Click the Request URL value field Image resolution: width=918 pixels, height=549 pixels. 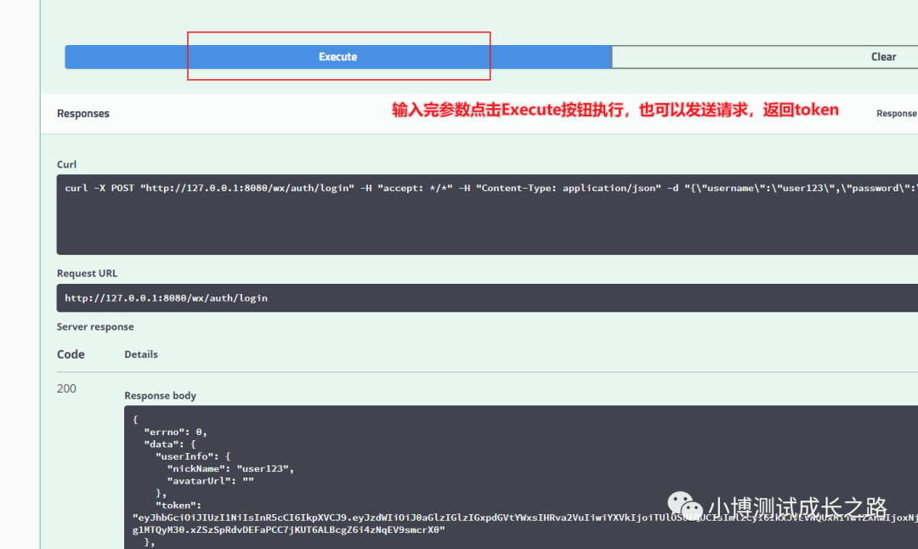pos(487,298)
